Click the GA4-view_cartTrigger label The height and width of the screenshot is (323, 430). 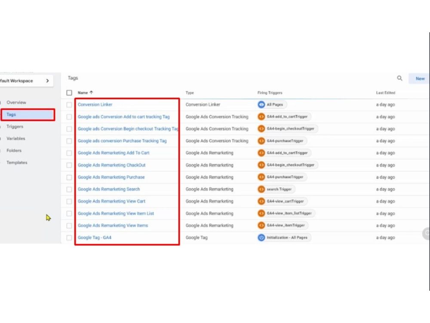click(285, 201)
